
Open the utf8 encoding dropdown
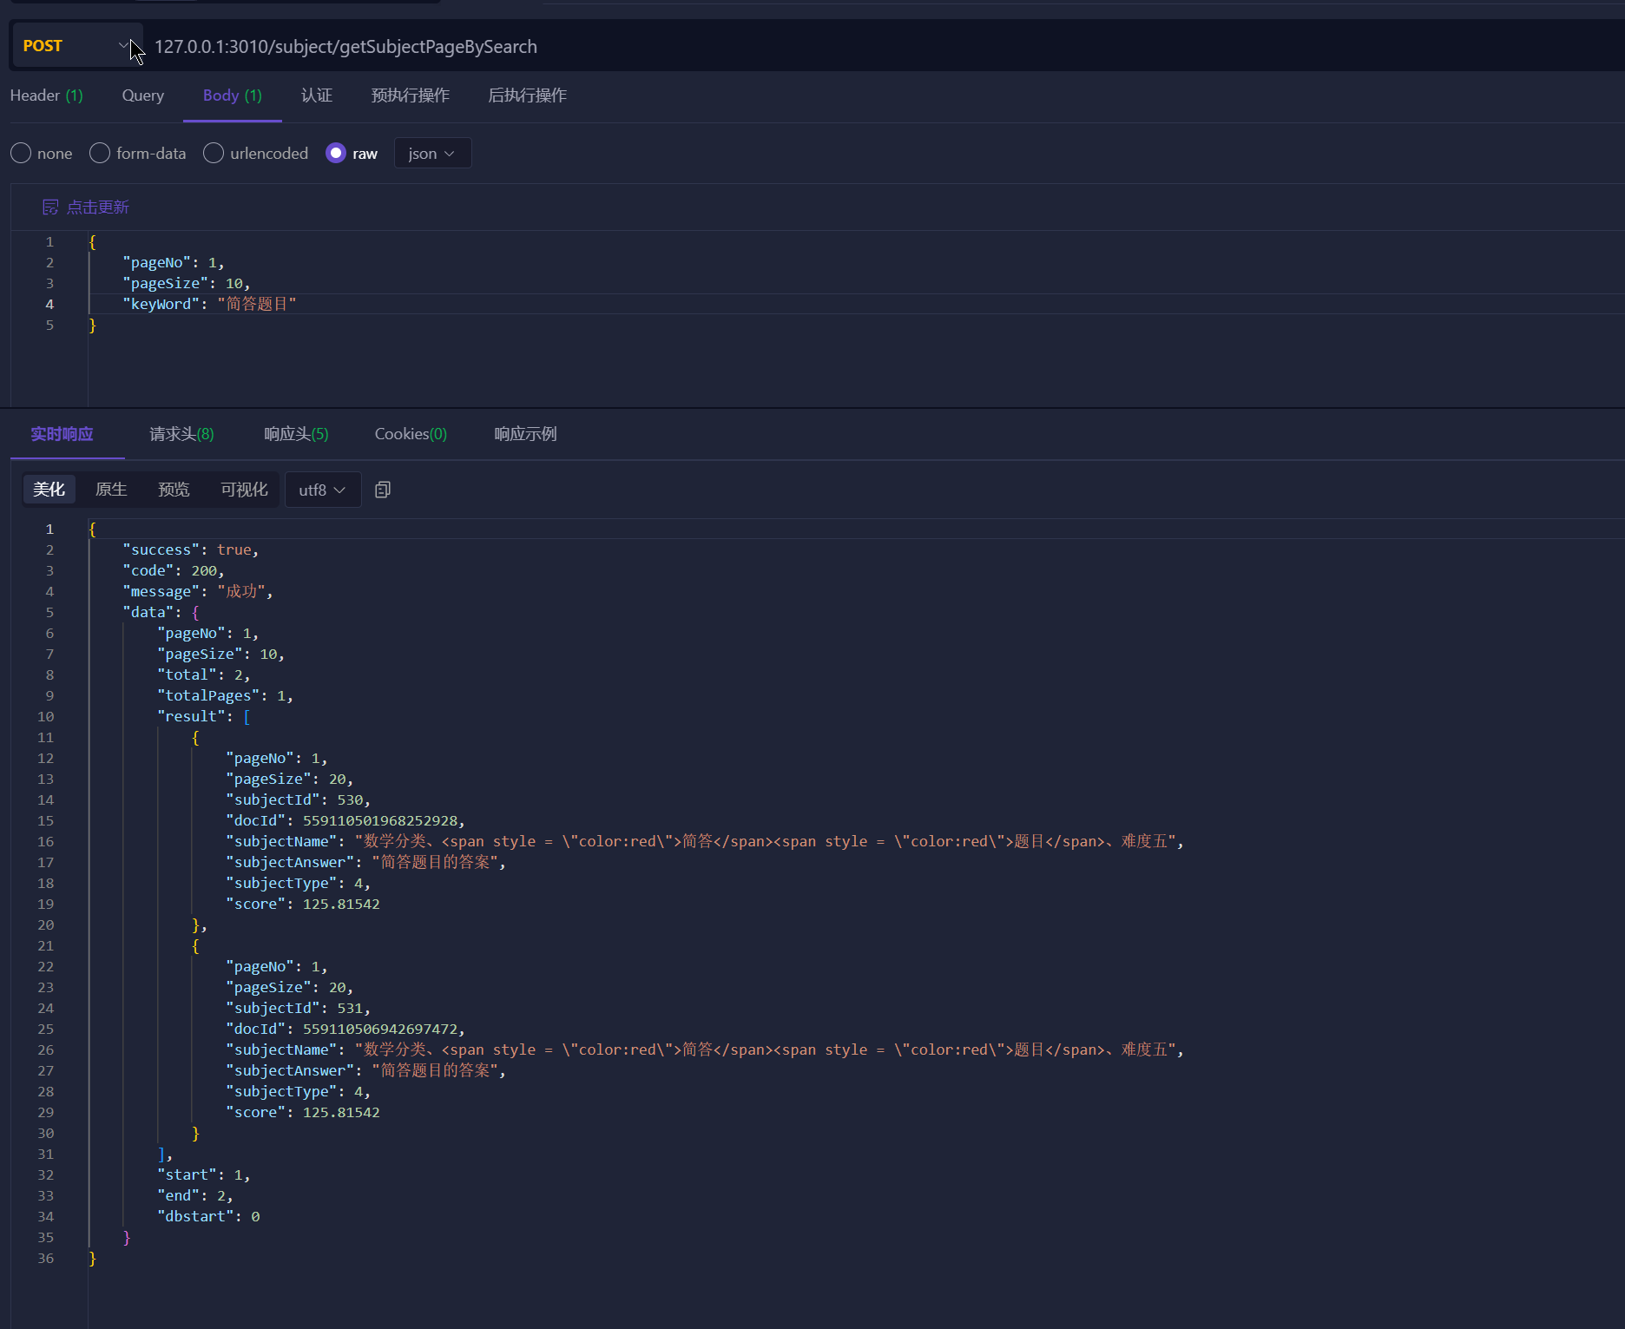[x=323, y=490]
